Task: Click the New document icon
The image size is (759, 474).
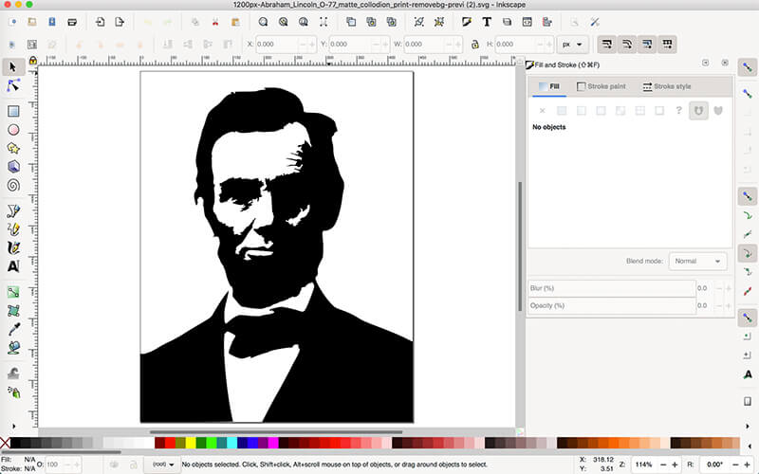Action: coord(13,22)
